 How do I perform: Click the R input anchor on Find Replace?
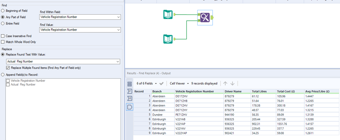(199, 20)
